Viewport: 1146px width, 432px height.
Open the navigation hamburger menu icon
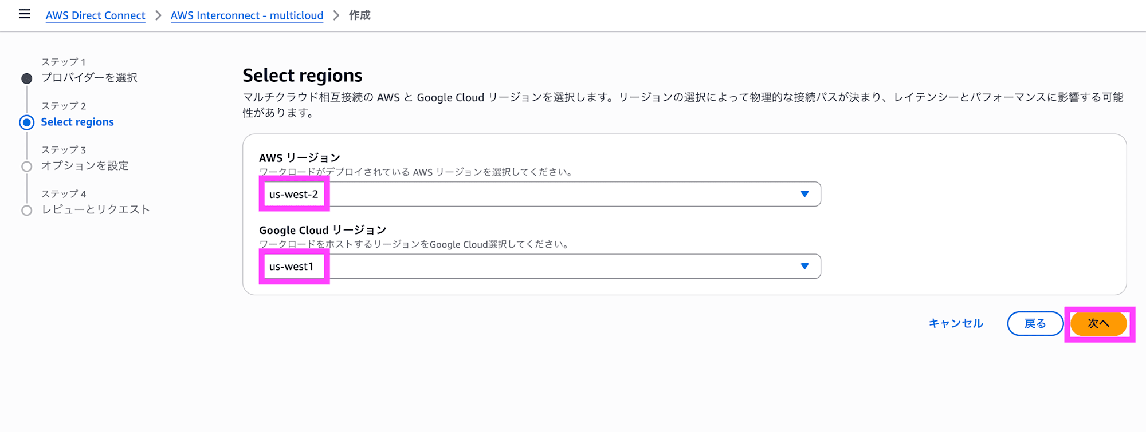pos(24,14)
